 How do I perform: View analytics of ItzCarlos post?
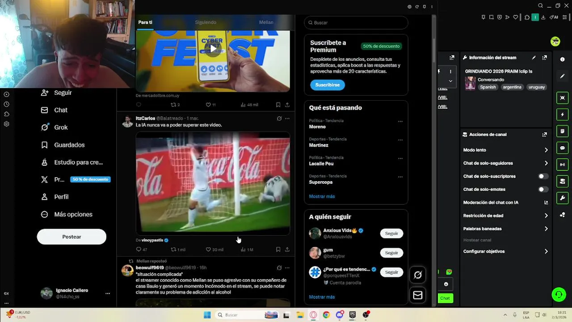point(247,250)
